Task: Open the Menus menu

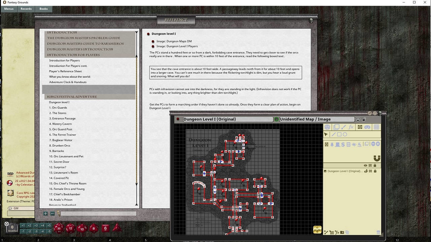Action: 8,9
